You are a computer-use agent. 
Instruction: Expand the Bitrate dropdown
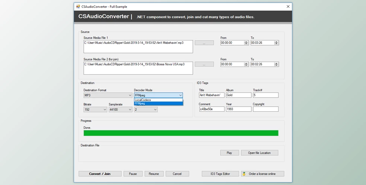[95, 110]
